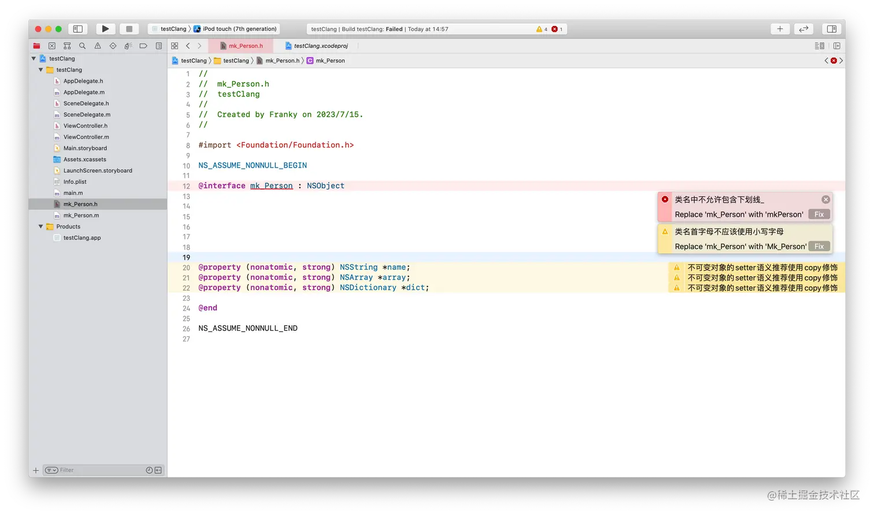Stop the running task
This screenshot has height=515, width=874.
129,29
